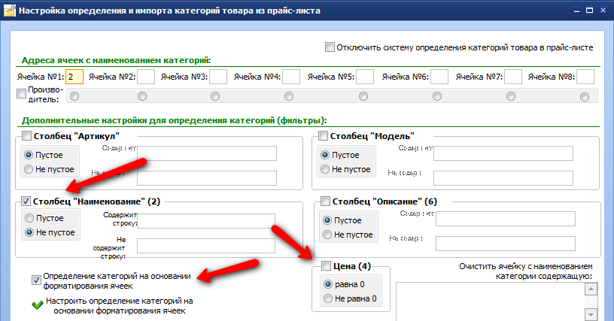The width and height of the screenshot is (614, 321).
Task: Click the Ячейка №4 input field
Action: click(291, 77)
